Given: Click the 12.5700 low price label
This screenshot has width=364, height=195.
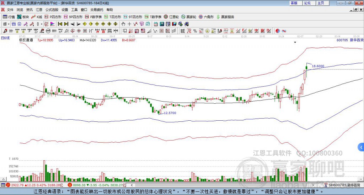Looking at the screenshot, I should [170, 113].
